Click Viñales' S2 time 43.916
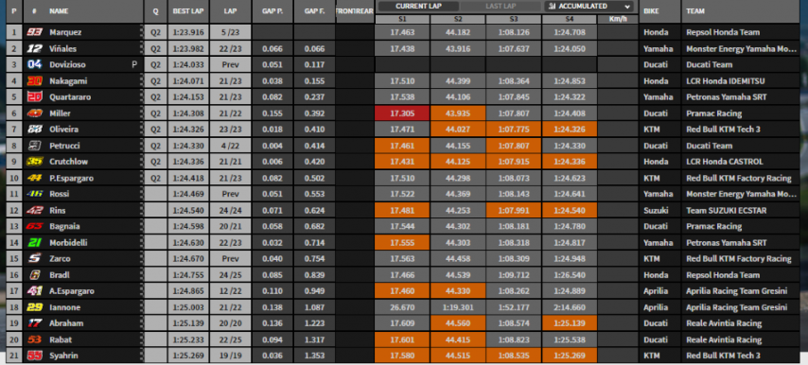808x365 pixels. [x=458, y=48]
